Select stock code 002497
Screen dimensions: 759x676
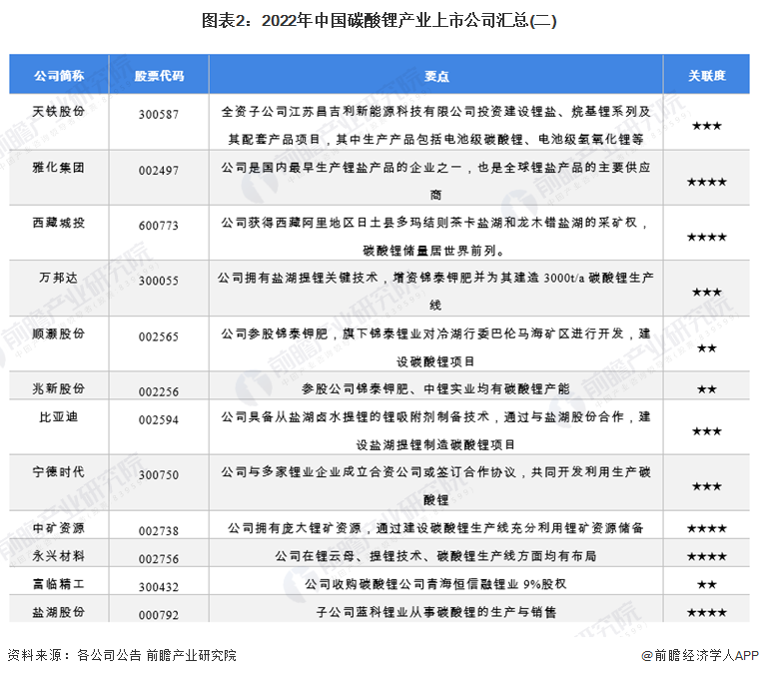point(159,171)
